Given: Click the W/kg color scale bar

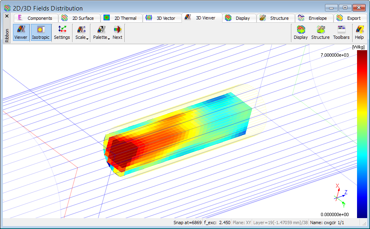Looking at the screenshot, I should click(x=362, y=134).
